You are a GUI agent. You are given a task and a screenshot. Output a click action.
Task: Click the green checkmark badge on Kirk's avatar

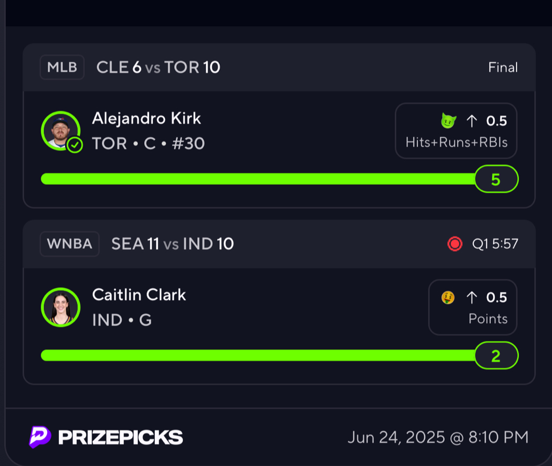click(x=74, y=145)
